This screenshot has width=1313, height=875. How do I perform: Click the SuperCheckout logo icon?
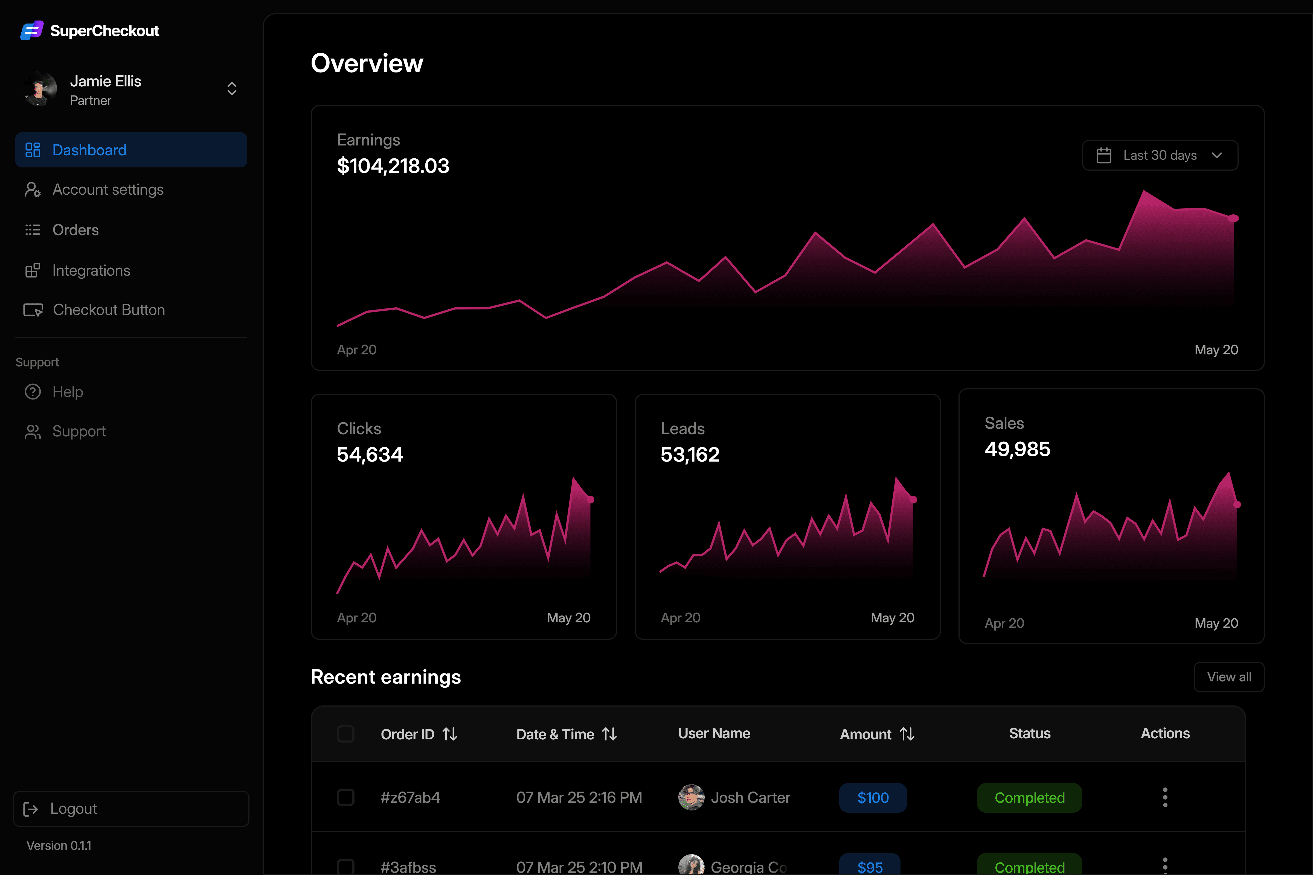tap(32, 30)
